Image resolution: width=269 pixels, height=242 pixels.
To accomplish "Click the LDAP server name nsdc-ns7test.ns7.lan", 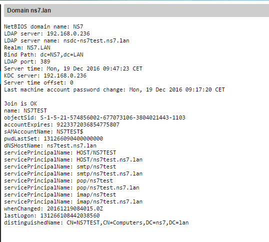I will pyautogui.click(x=96, y=40).
